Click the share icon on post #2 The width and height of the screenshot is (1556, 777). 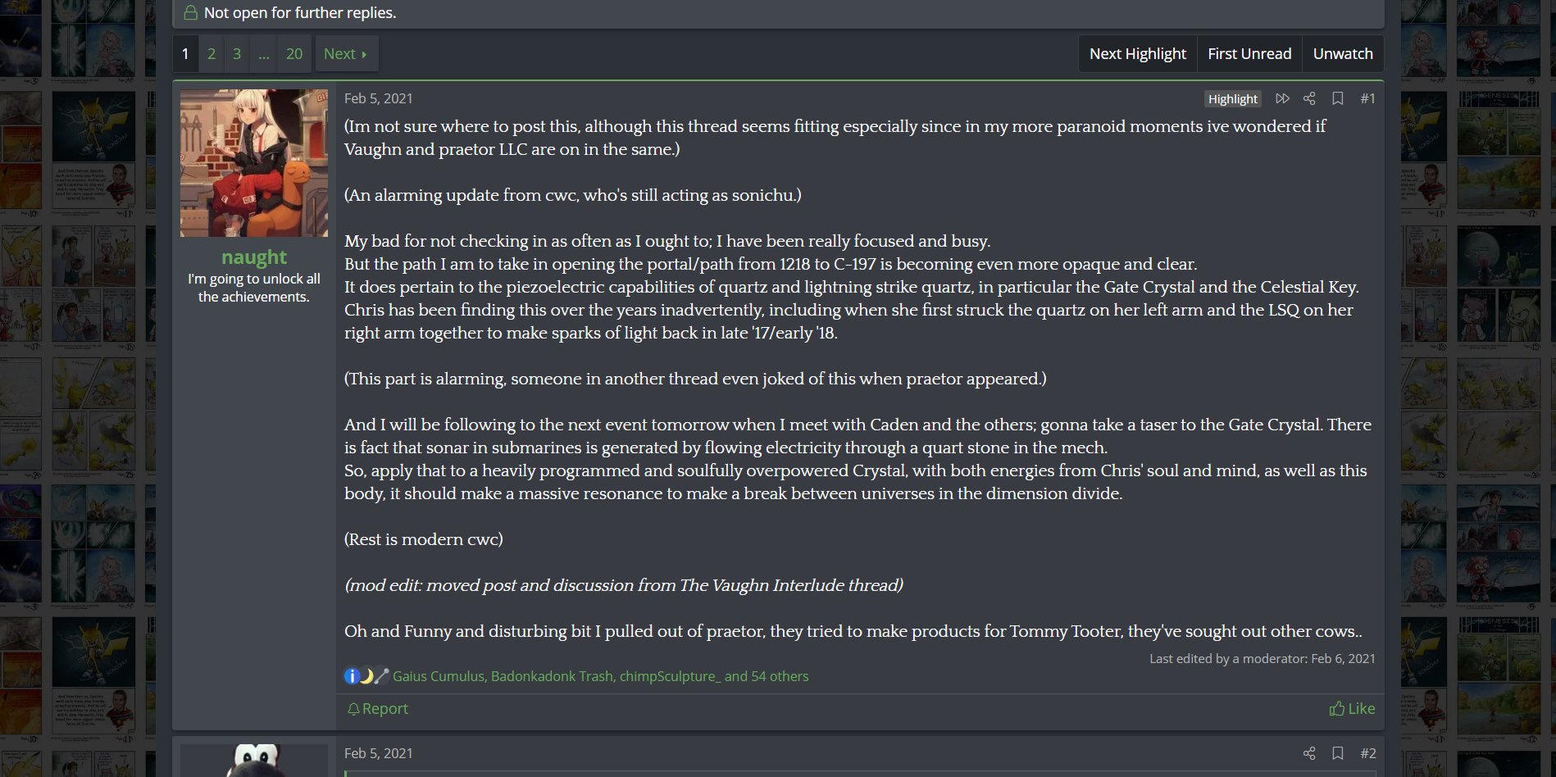pos(1309,753)
